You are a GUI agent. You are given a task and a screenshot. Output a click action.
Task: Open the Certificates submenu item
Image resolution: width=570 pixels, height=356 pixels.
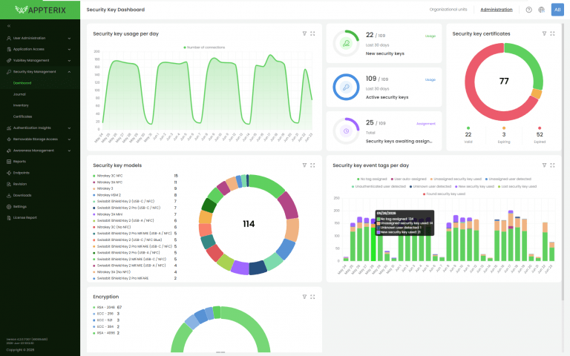[22, 116]
